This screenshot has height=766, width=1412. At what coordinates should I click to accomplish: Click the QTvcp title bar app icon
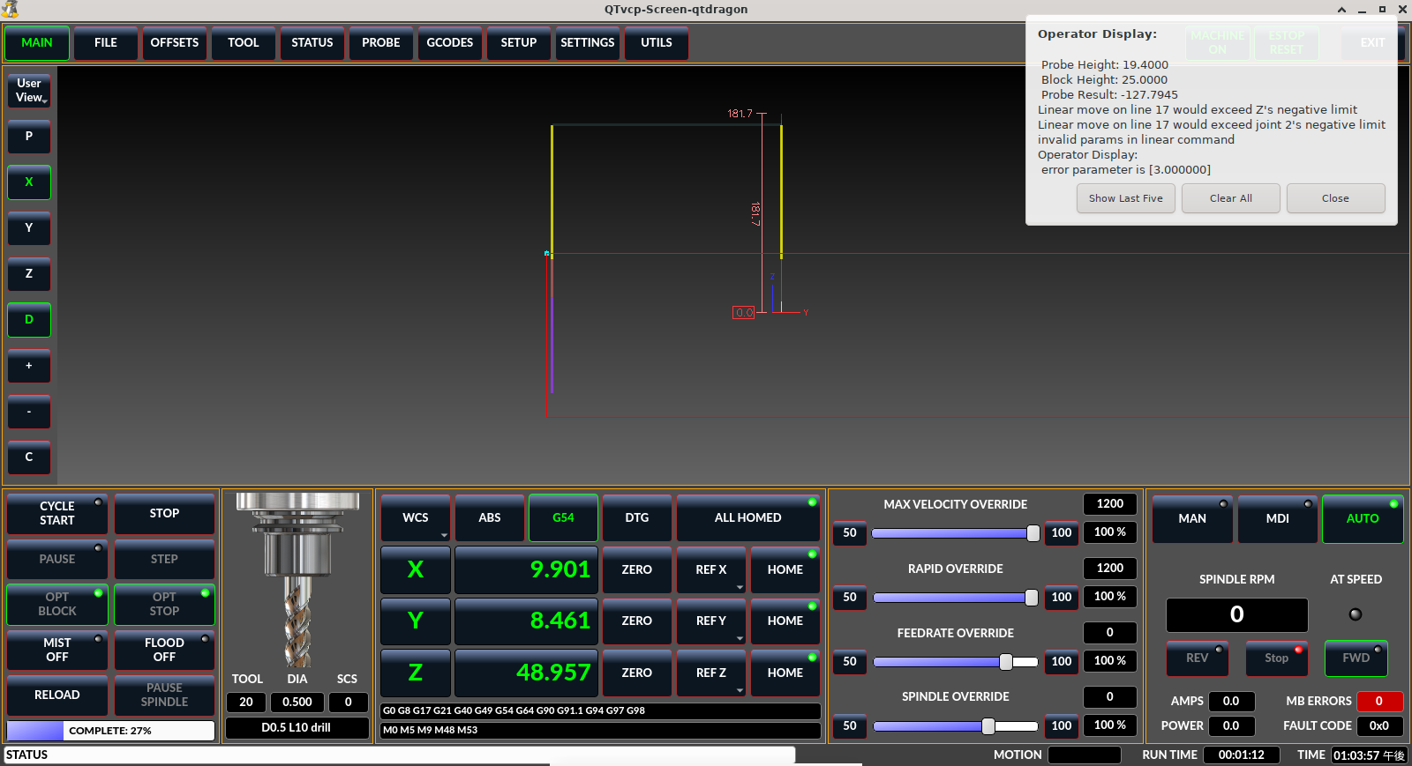point(10,9)
